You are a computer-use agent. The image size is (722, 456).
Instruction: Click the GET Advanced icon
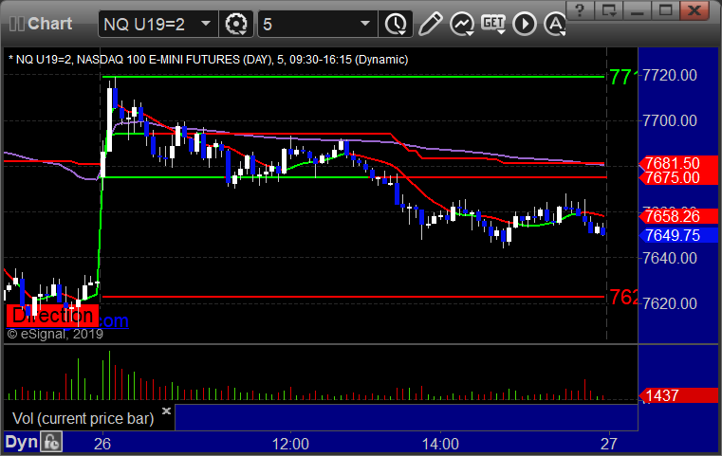(x=493, y=23)
